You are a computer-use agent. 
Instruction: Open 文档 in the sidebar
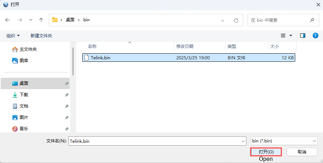point(20,106)
